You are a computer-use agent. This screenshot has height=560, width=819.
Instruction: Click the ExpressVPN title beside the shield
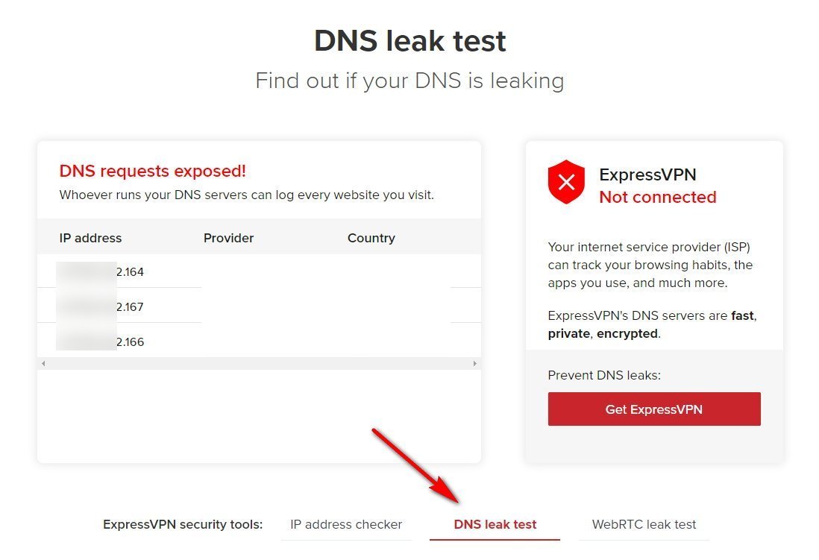(x=647, y=174)
